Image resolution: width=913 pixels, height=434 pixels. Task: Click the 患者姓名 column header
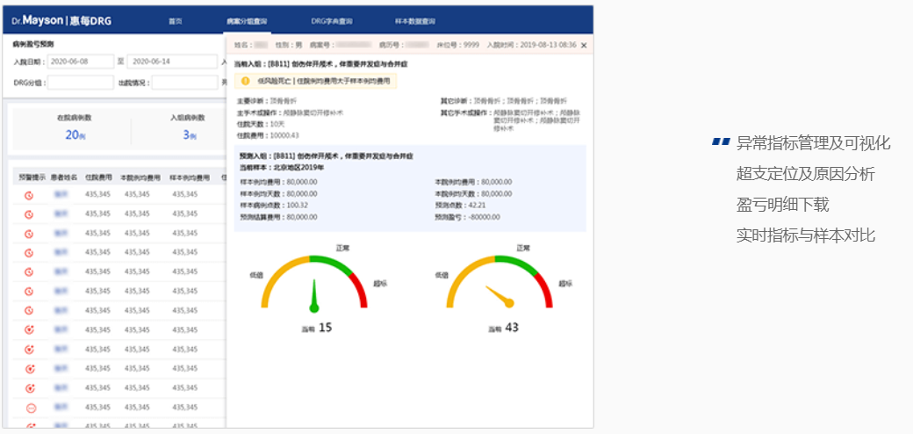point(64,177)
